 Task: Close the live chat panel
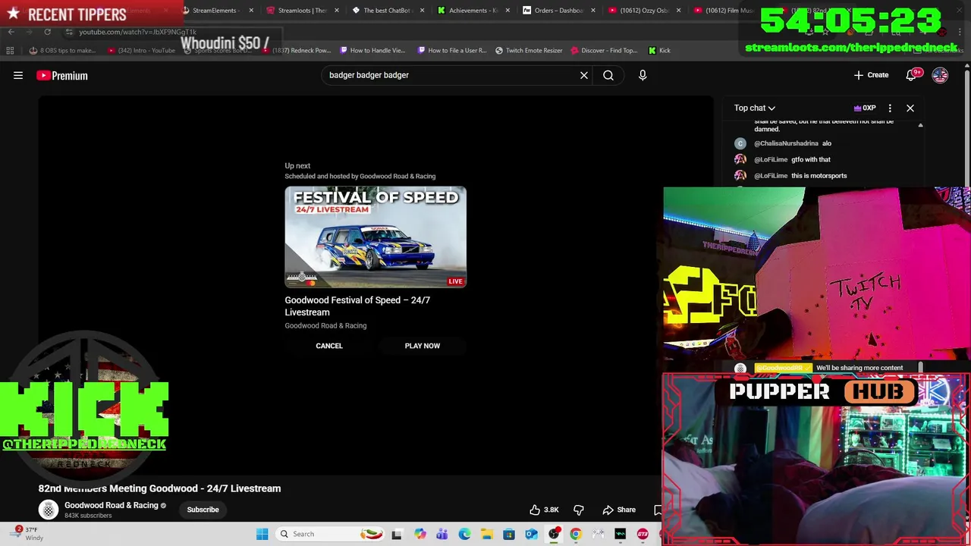(x=910, y=108)
